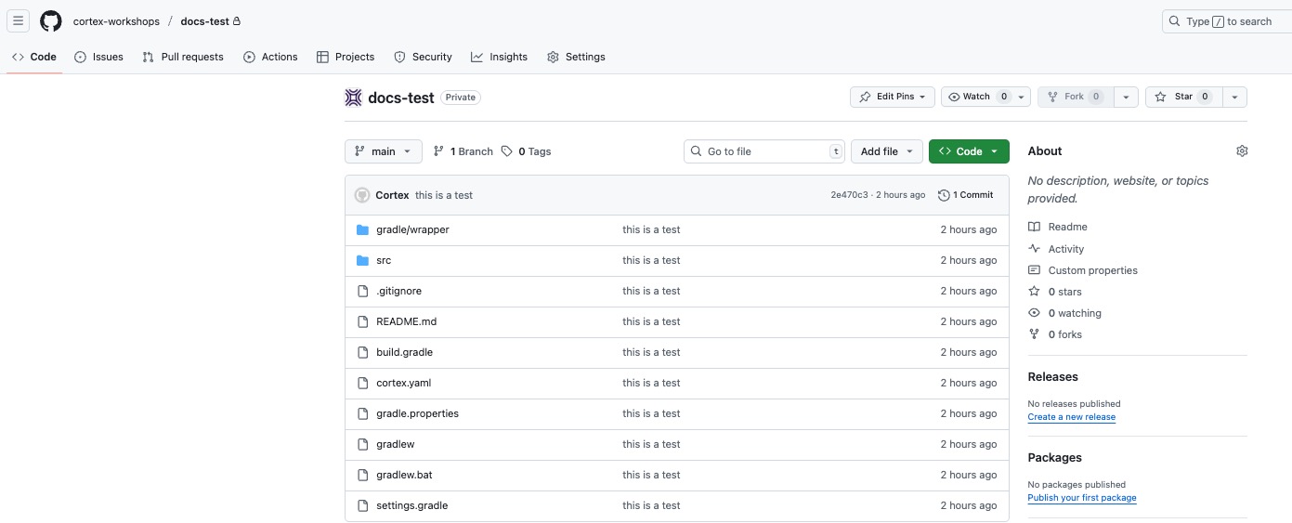The image size is (1292, 523).
Task: Open About settings gear icon
Action: (x=1242, y=150)
